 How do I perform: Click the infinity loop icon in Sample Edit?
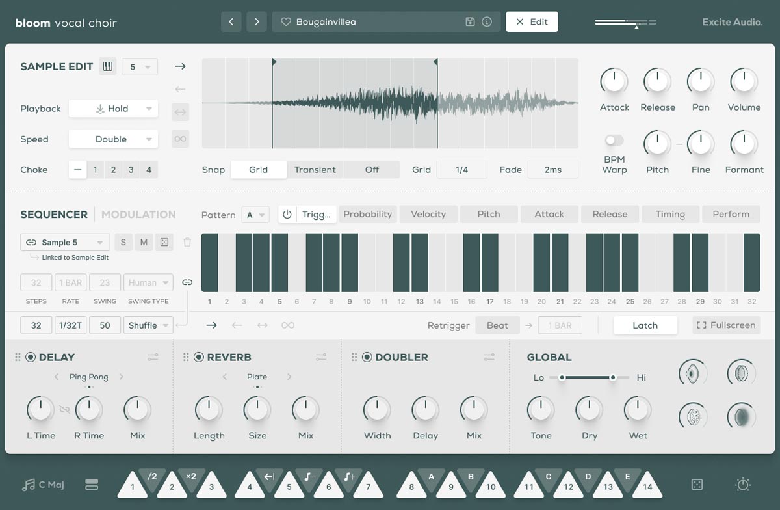coord(180,139)
